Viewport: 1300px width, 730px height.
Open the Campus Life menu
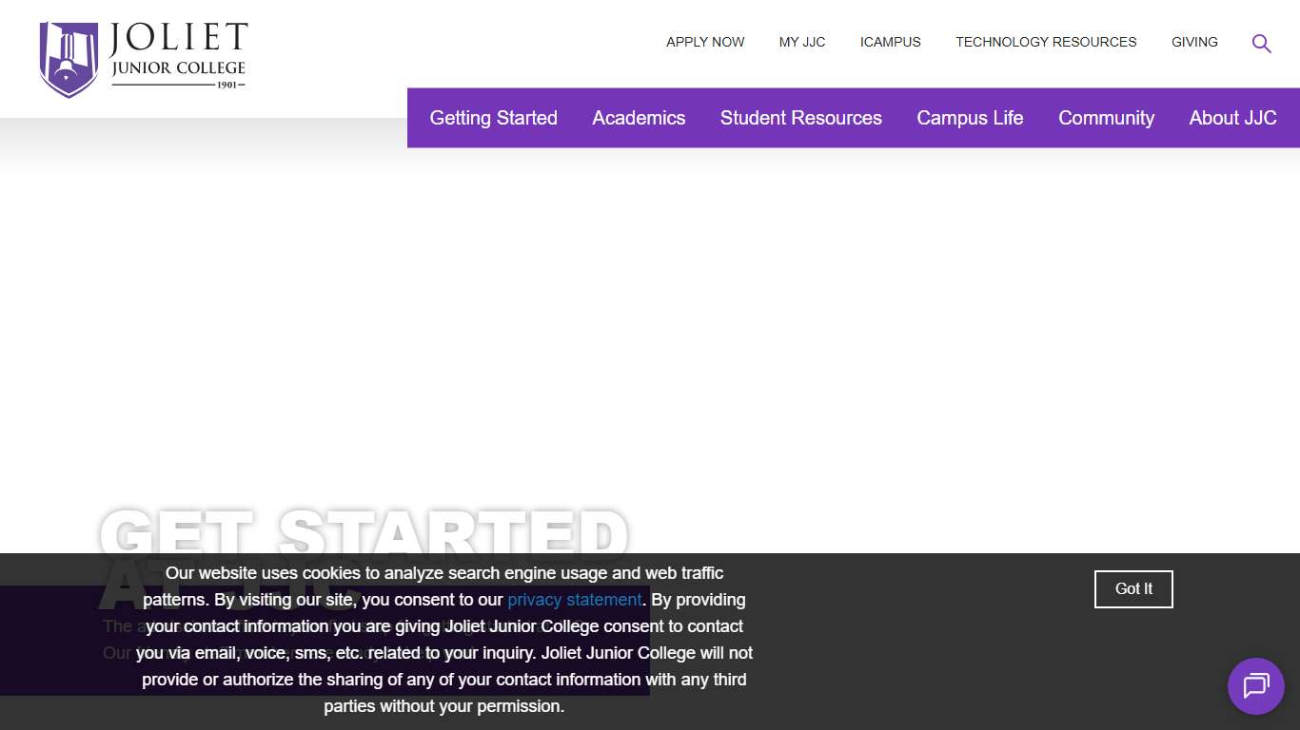[970, 118]
